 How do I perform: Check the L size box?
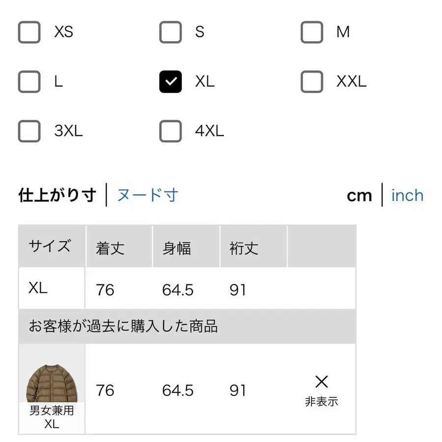pyautogui.click(x=29, y=82)
